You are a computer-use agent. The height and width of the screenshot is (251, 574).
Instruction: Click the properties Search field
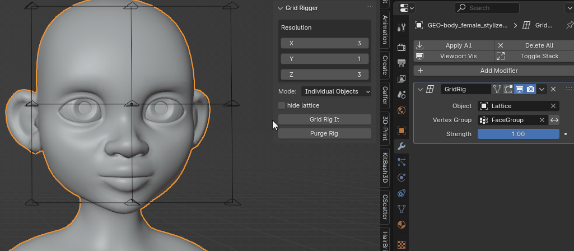[x=487, y=8]
